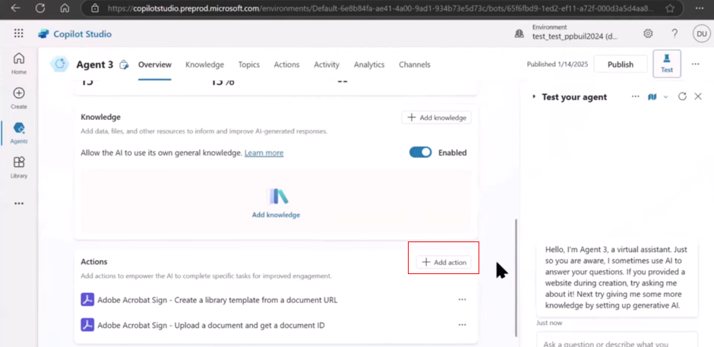Follow the Learn more link
This screenshot has height=347, width=714.
[264, 153]
